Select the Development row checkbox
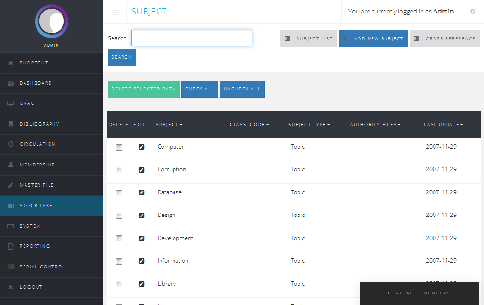 point(119,239)
